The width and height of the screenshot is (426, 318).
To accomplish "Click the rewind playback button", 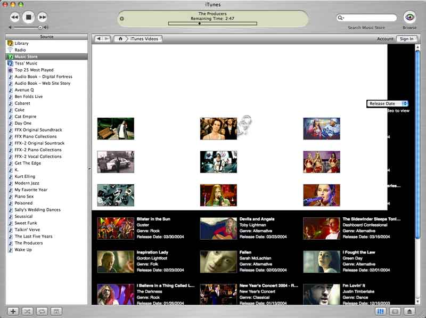I will click(x=15, y=18).
